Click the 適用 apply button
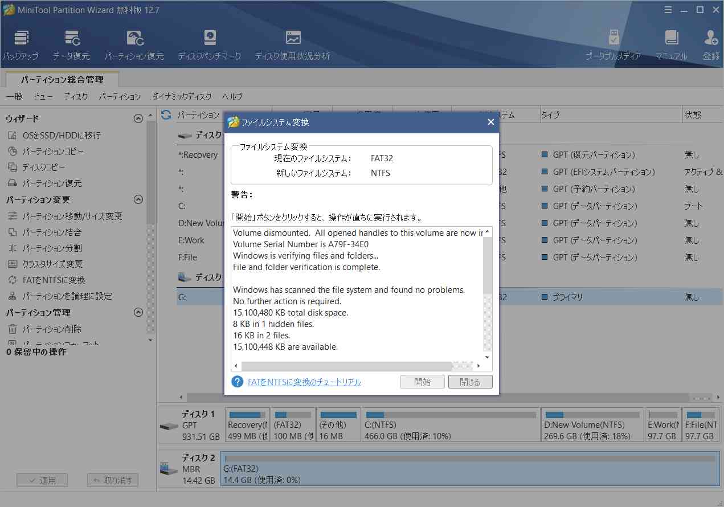 42,480
